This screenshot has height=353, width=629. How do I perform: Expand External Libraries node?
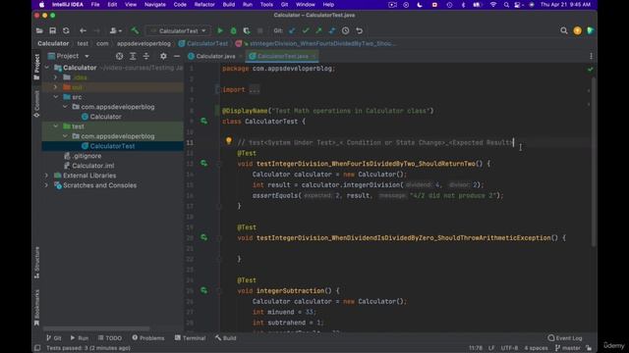coord(46,176)
